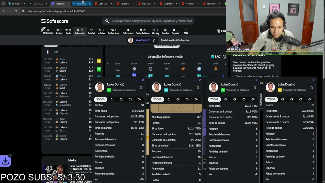Favorite star on the 8.6 rated Dončić popup
This screenshot has height=183, width=325.
coord(198,87)
